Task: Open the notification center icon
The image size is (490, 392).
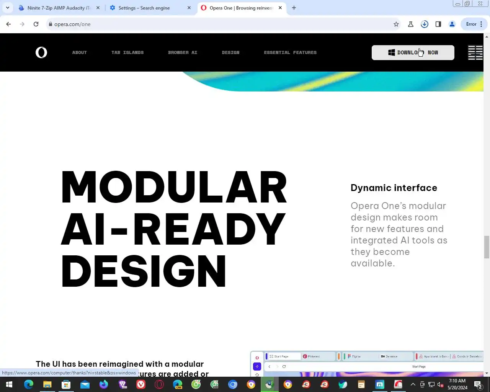Action: click(478, 384)
